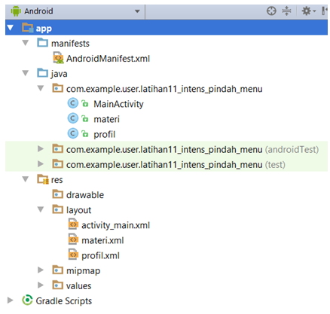Viewport: 330px width, 314px height.
Task: Click the green lock icon beside profil
Action: click(85, 134)
